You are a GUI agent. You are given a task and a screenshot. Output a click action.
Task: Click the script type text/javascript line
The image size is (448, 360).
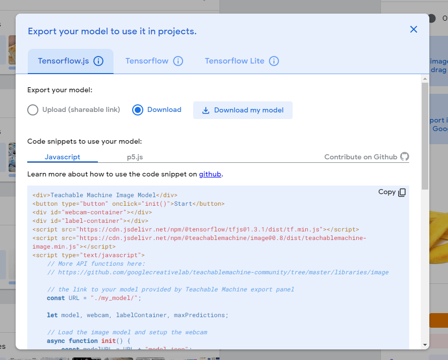click(x=89, y=255)
